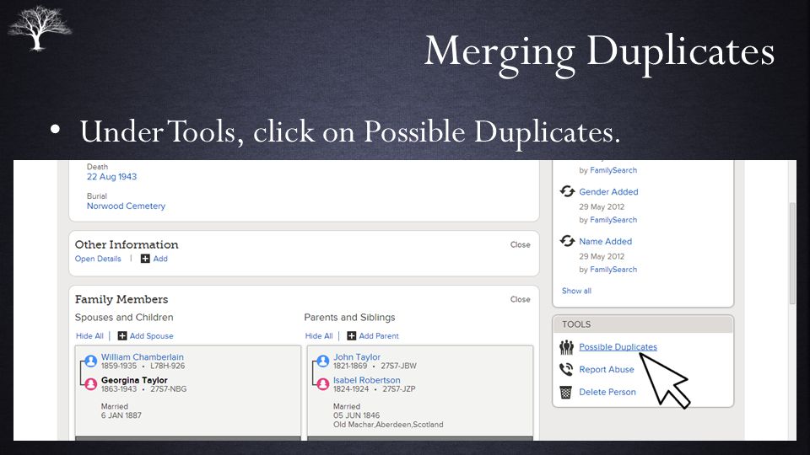Open William Chamberlain's person page
Viewport: 810px width, 455px height.
142,357
